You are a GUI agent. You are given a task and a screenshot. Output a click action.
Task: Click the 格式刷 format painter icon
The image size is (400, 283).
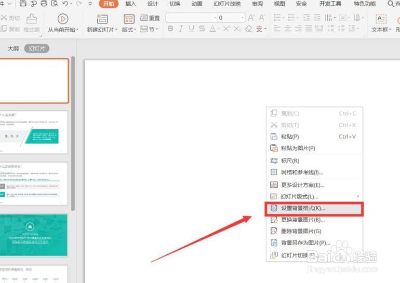pos(32,19)
